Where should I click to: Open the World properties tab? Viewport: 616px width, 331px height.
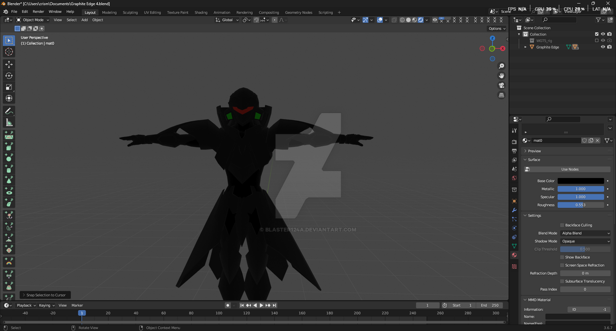[x=514, y=178]
